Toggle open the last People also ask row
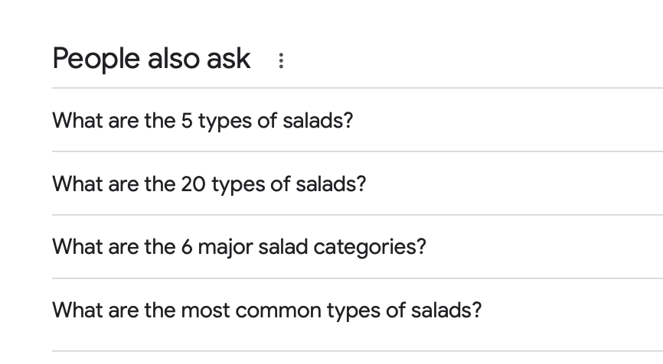The height and width of the screenshot is (364, 663). pos(358,314)
